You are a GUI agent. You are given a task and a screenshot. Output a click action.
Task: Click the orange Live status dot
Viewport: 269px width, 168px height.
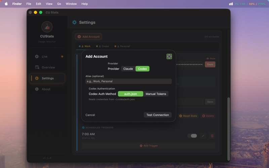click(62, 56)
